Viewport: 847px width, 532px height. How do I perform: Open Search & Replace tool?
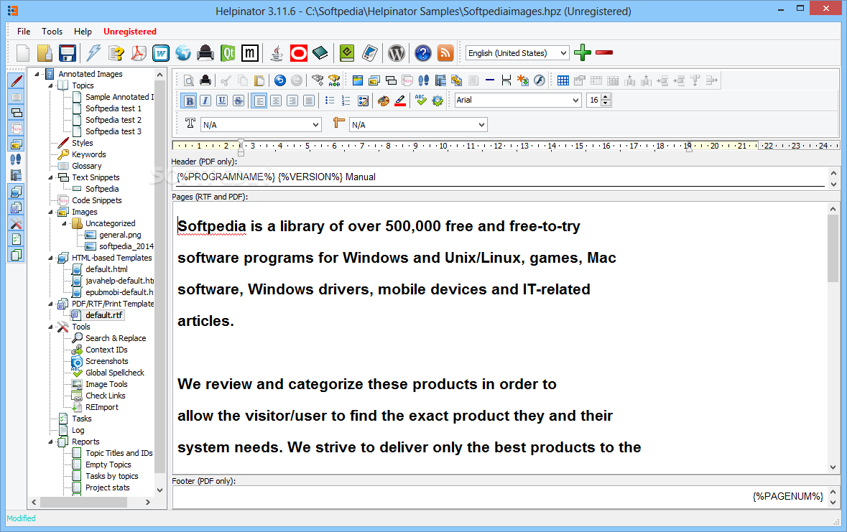coord(116,338)
